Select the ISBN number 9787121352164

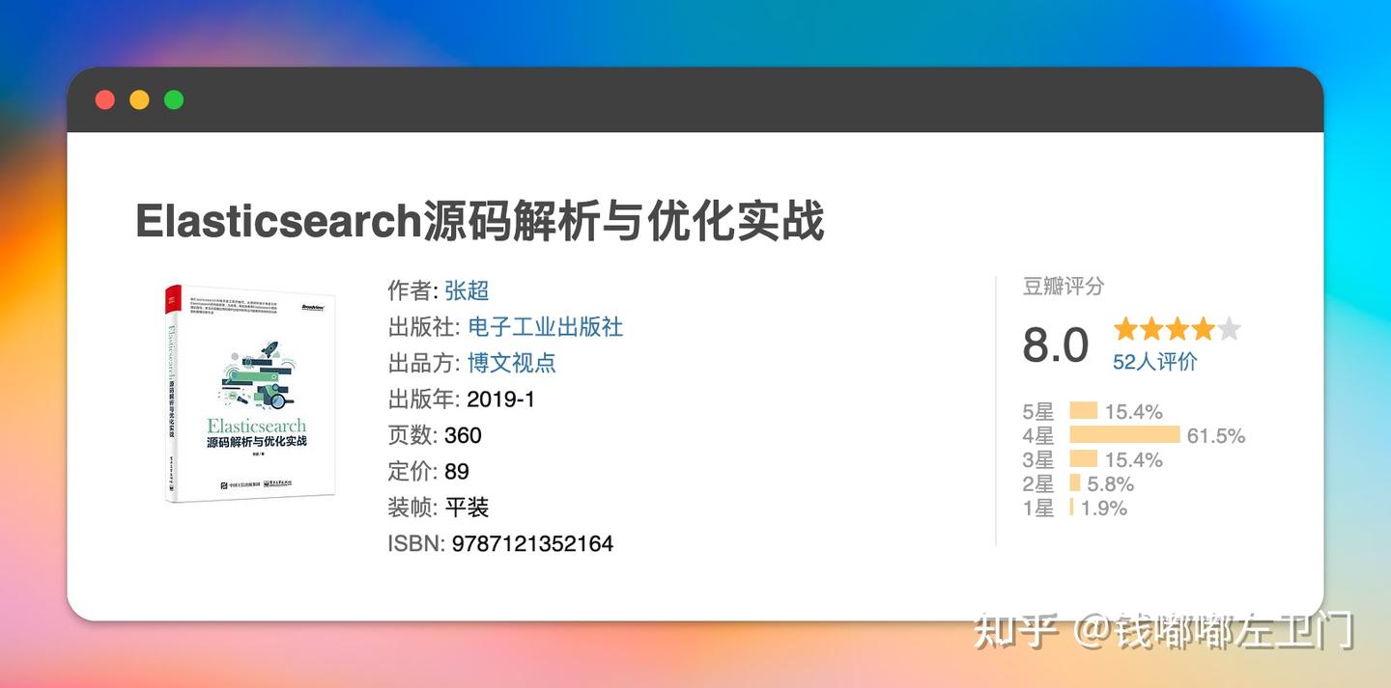532,543
